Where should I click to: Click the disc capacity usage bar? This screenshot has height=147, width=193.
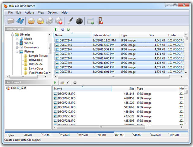[96, 132]
